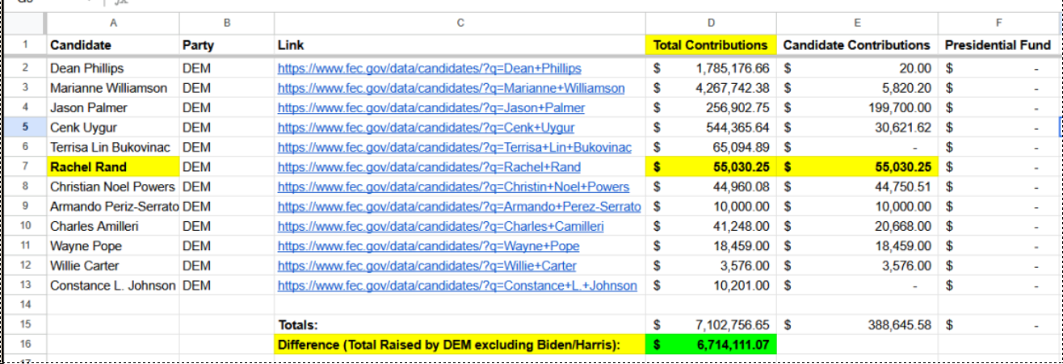Select the totals cell showing 7,102,756.65
This screenshot has width=1063, height=364.
711,324
